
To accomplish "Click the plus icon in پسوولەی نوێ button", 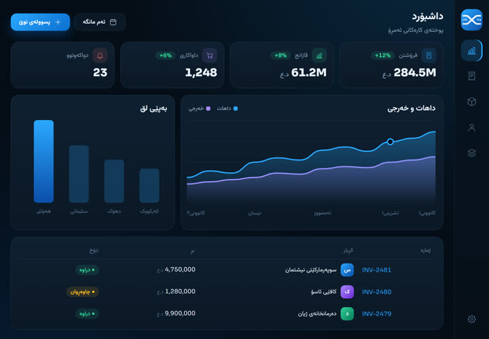I will (x=58, y=22).
